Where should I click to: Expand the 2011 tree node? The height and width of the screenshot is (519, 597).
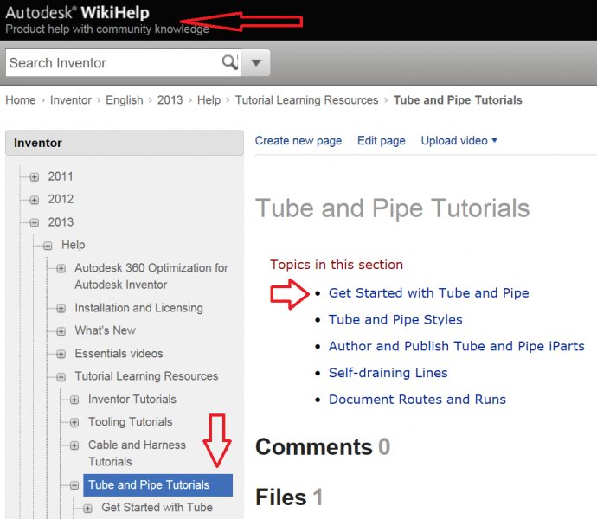coord(35,177)
